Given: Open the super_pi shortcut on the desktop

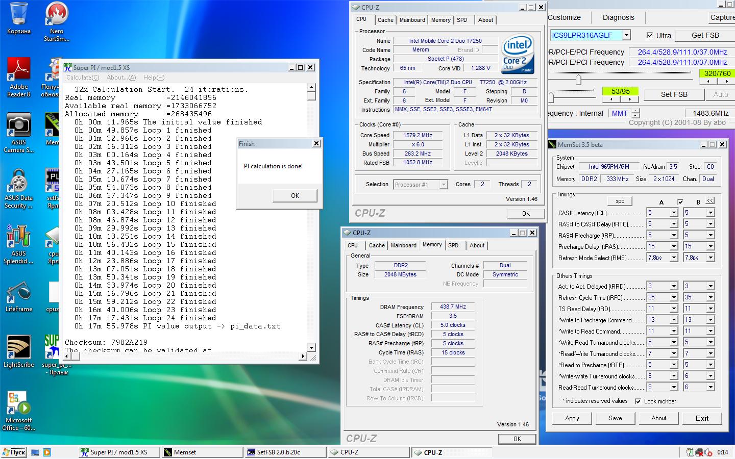Looking at the screenshot, I should pyautogui.click(x=56, y=355).
